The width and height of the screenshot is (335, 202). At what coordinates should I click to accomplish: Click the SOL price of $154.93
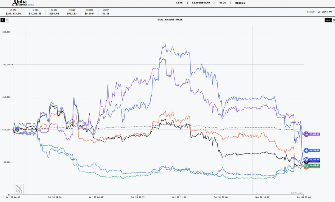pyautogui.click(x=54, y=14)
